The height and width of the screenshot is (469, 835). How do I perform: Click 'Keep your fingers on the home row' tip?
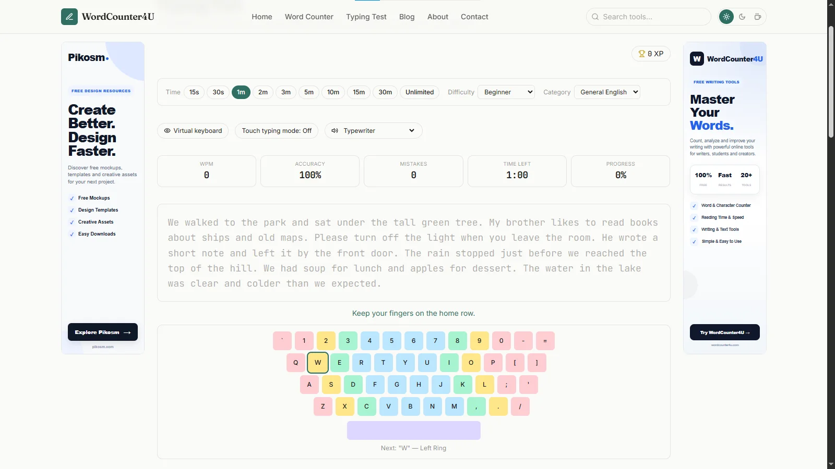(x=414, y=313)
